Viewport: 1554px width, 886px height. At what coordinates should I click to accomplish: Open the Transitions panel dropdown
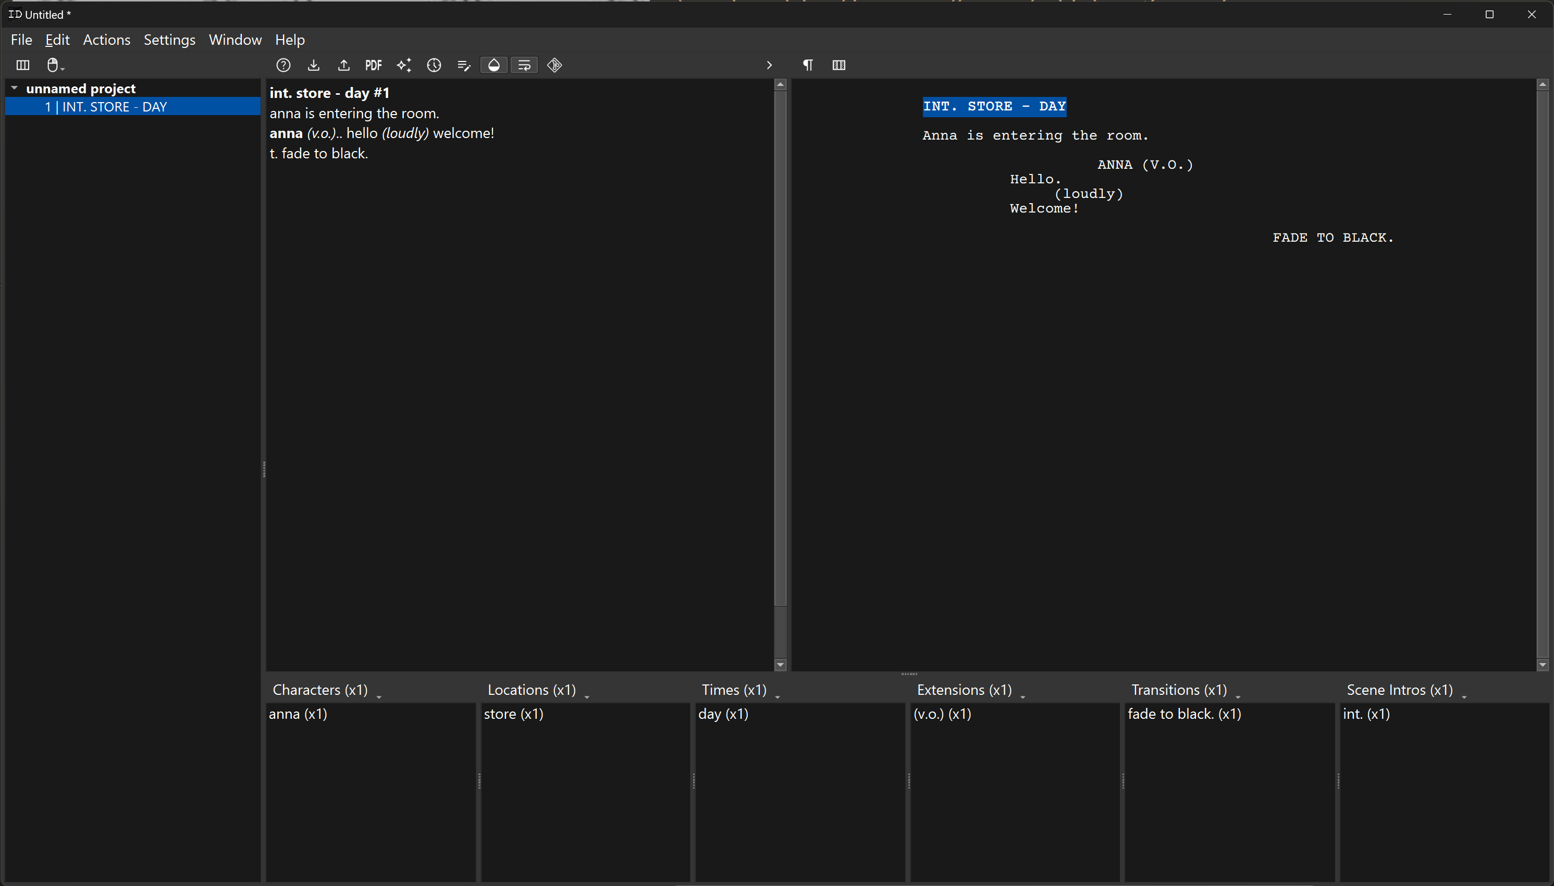point(1239,694)
